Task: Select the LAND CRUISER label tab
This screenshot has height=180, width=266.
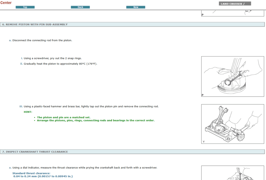Action: tap(235, 4)
